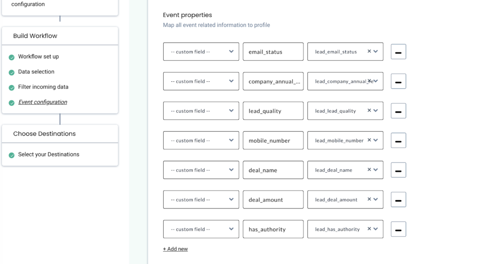
Task: Click the Event configuration link
Action: (43, 102)
